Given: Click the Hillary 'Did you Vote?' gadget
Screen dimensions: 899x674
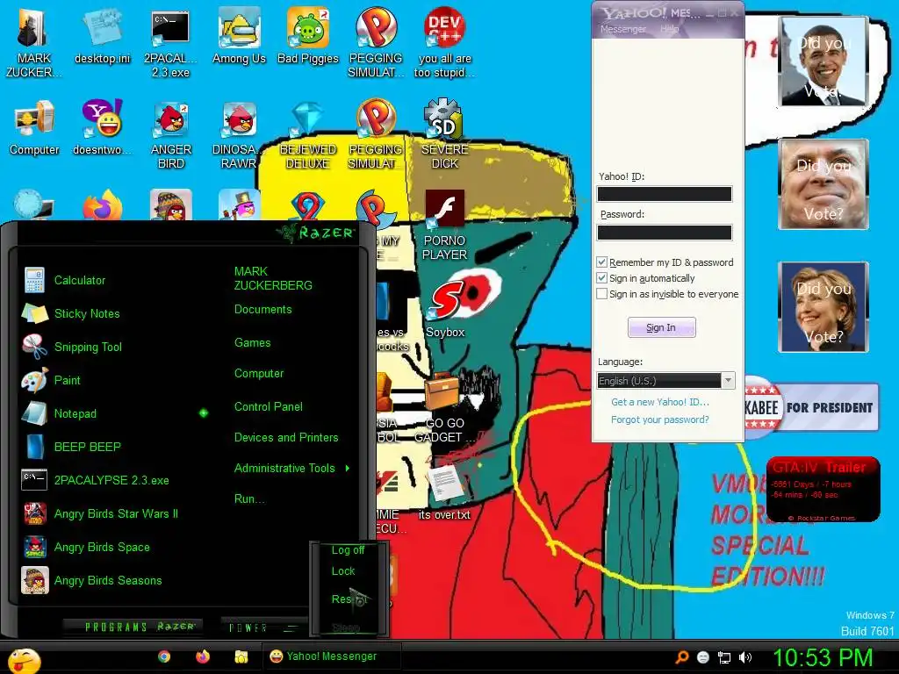Looking at the screenshot, I should point(823,306).
